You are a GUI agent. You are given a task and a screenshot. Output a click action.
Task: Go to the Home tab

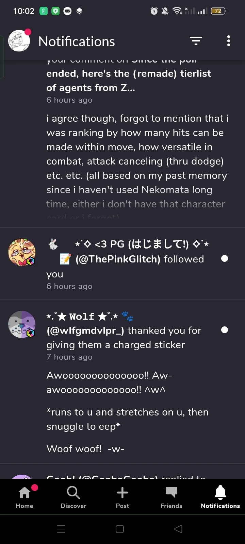(x=24, y=497)
